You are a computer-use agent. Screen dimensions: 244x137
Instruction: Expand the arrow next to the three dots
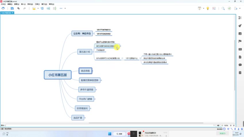[65, 8]
